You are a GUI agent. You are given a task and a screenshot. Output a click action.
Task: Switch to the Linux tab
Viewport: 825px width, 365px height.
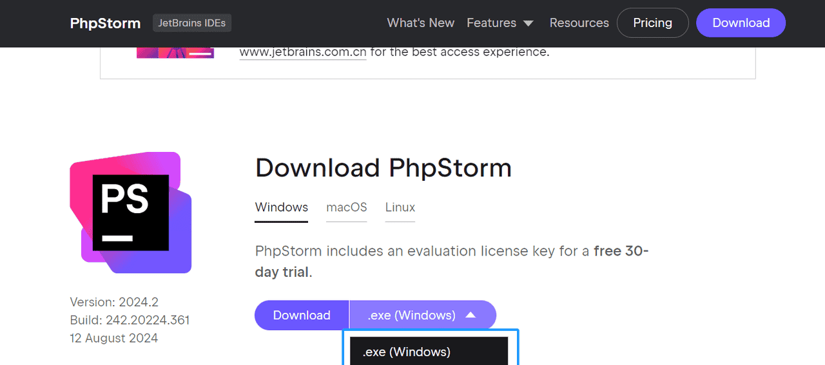(400, 207)
